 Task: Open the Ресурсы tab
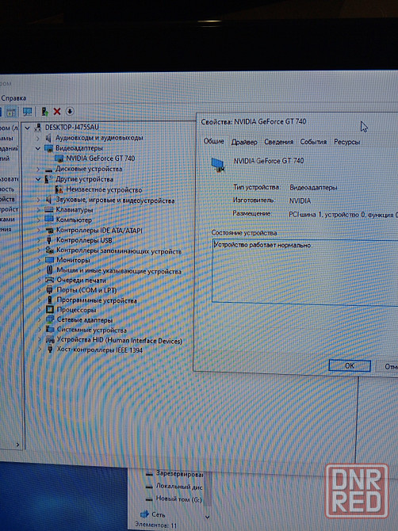click(x=346, y=142)
